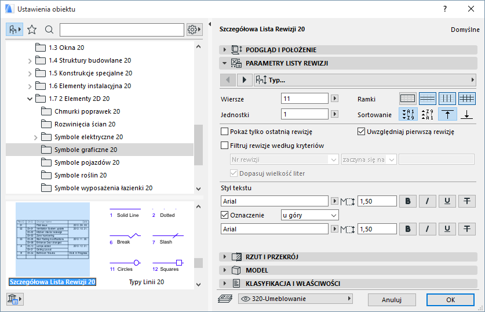Expand the 1.6 Elementy instalacyjna 20 folder

tap(30, 86)
